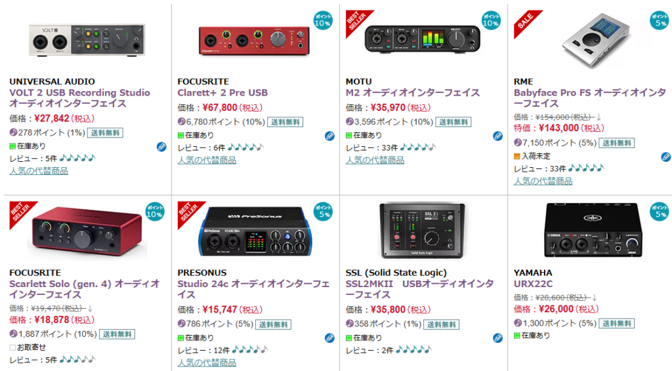Open the Clarett+ 2 Pre USB product link
The height and width of the screenshot is (371, 672).
[x=222, y=92]
